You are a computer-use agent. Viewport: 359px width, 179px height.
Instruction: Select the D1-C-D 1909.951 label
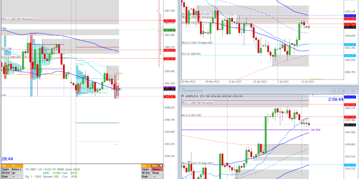coord(191,54)
